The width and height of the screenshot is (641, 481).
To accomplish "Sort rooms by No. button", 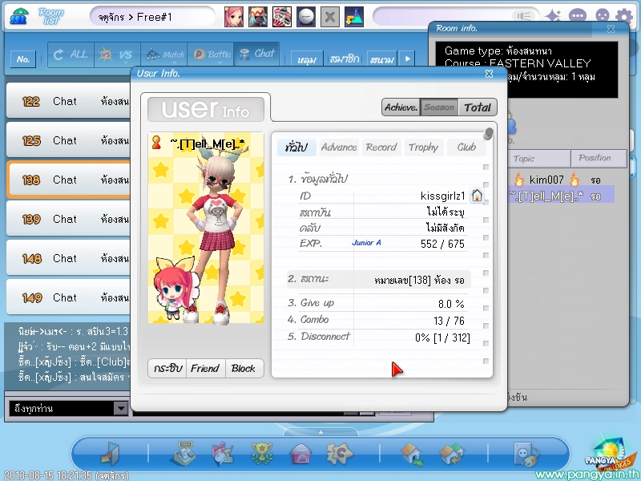I will tap(23, 59).
